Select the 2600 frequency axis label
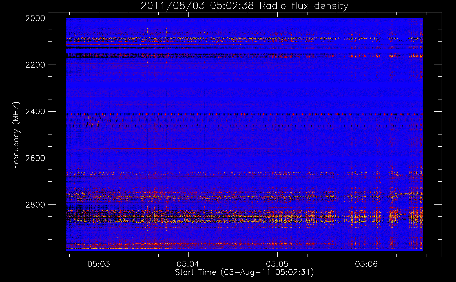Viewport: 456px width, 282px height. (35, 158)
